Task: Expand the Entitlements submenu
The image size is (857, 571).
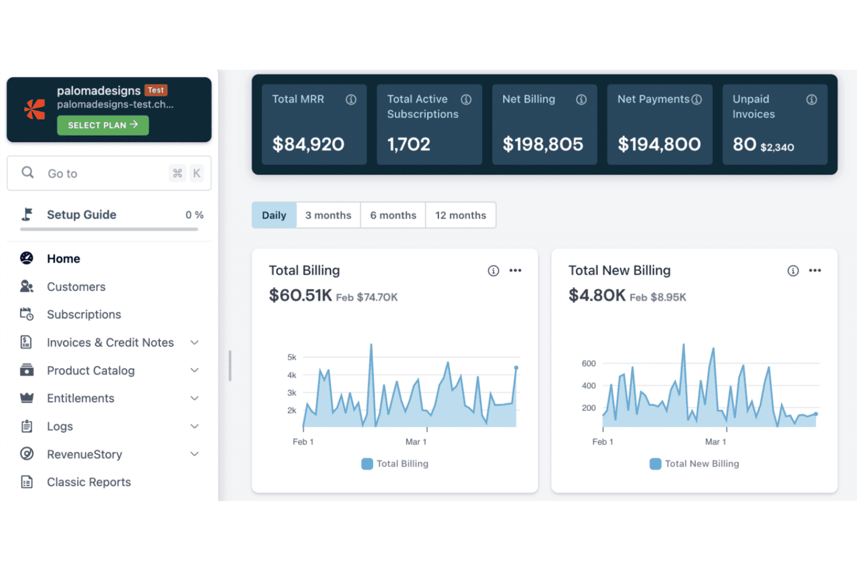Action: coord(195,398)
